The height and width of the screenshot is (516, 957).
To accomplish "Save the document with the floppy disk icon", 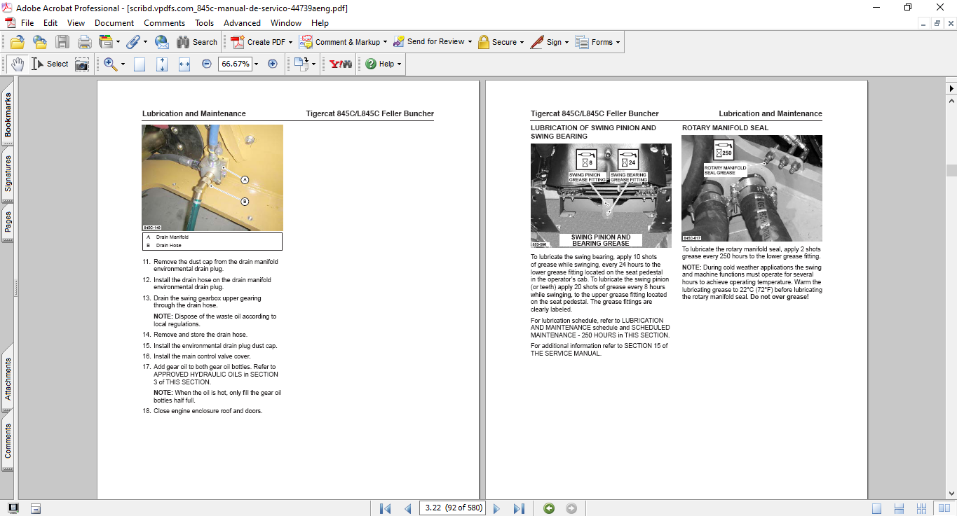I will [x=62, y=42].
